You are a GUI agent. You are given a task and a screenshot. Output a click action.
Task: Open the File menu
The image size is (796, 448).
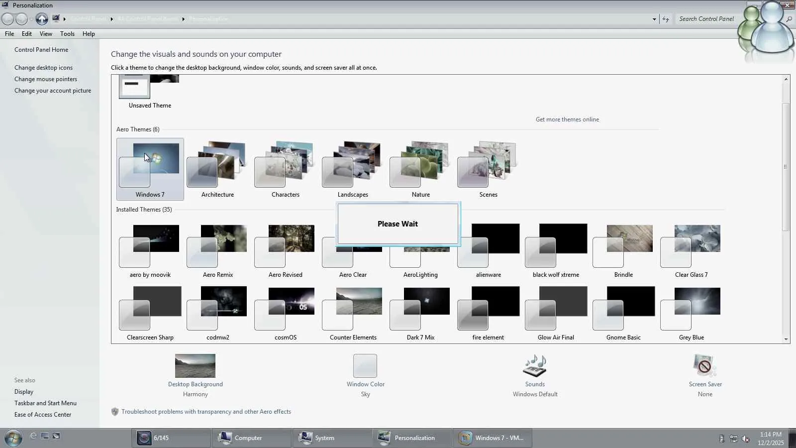[x=9, y=34]
